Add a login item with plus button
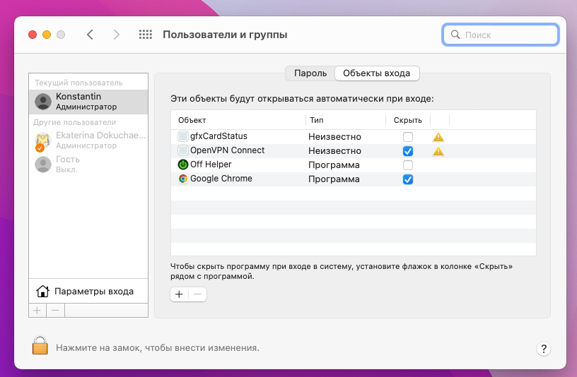Viewport: 577px width, 377px height. click(x=180, y=294)
